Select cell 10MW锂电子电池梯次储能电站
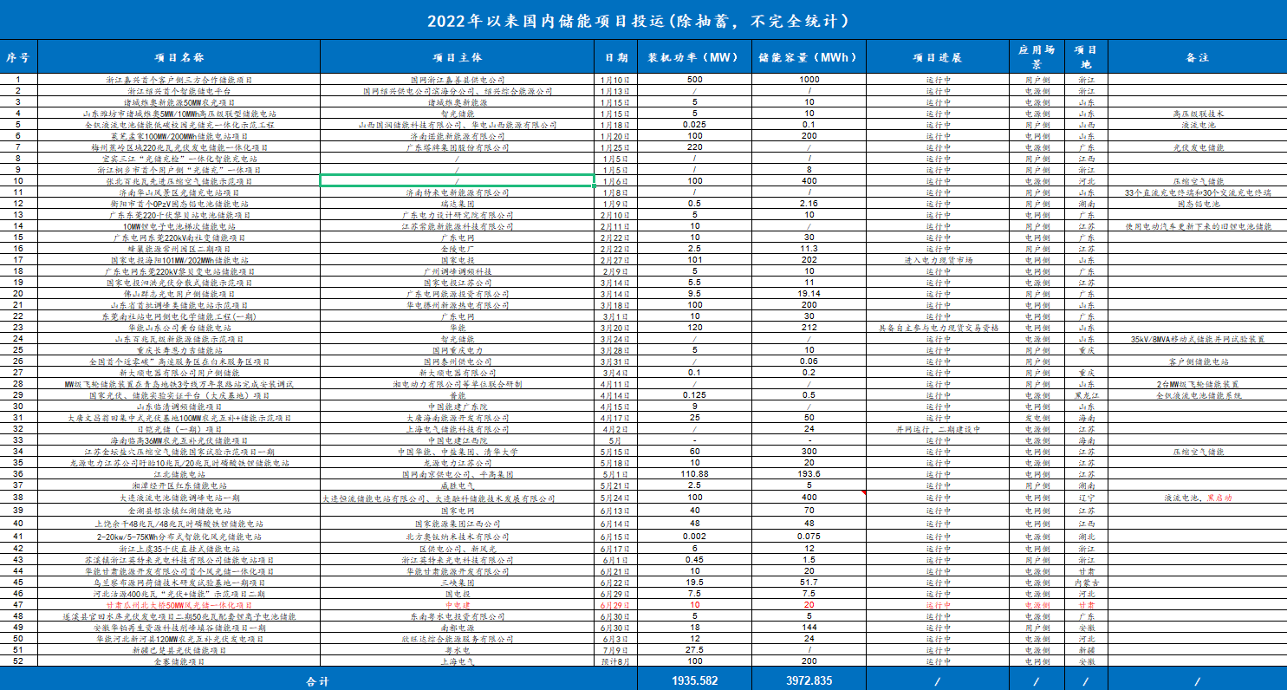 (x=179, y=226)
